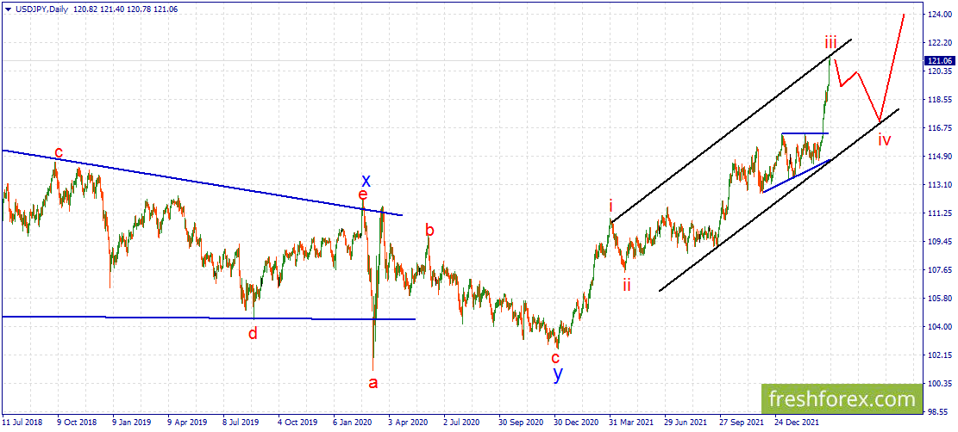This screenshot has width=958, height=432.
Task: Click the freshforex.com watermark logo
Action: pyautogui.click(x=842, y=399)
